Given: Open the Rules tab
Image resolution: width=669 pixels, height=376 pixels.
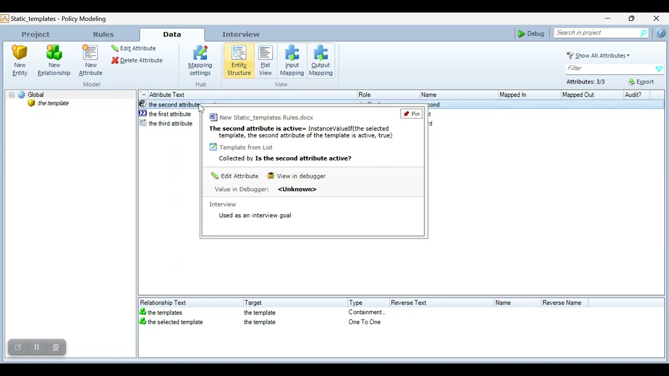Looking at the screenshot, I should 103,34.
